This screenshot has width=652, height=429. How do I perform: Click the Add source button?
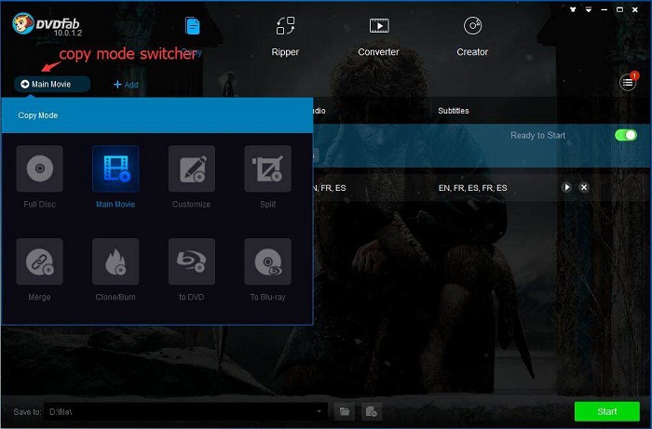[126, 85]
